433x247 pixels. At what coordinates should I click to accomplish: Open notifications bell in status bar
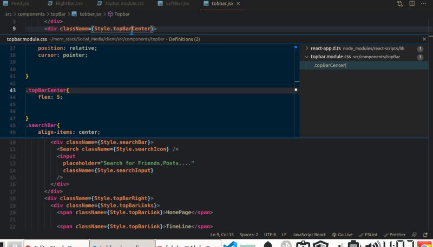pos(425,235)
